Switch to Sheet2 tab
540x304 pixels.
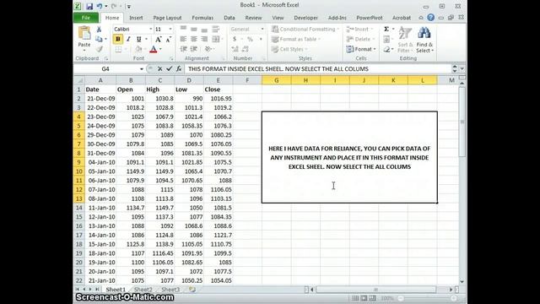point(143,290)
